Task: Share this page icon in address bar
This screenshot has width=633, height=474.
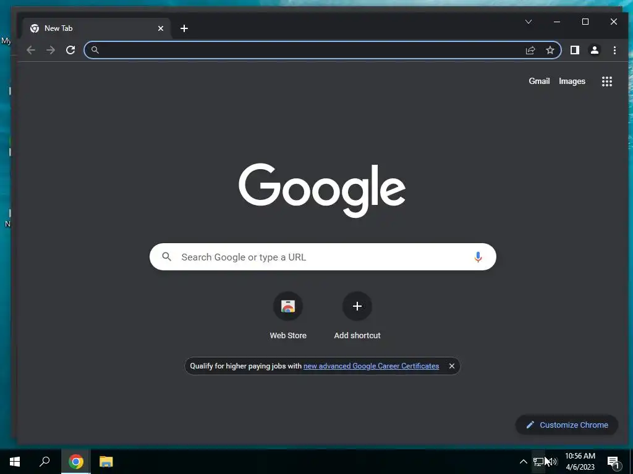Action: coord(530,50)
